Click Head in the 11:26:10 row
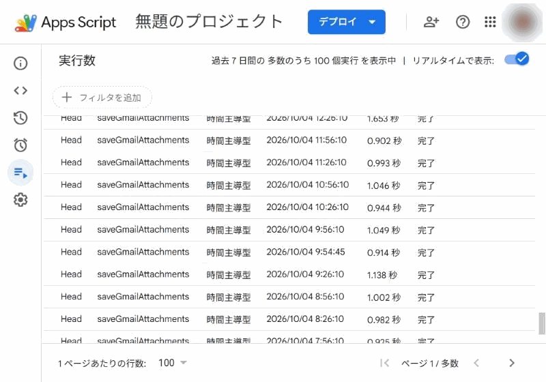The width and height of the screenshot is (546, 382). 71,162
